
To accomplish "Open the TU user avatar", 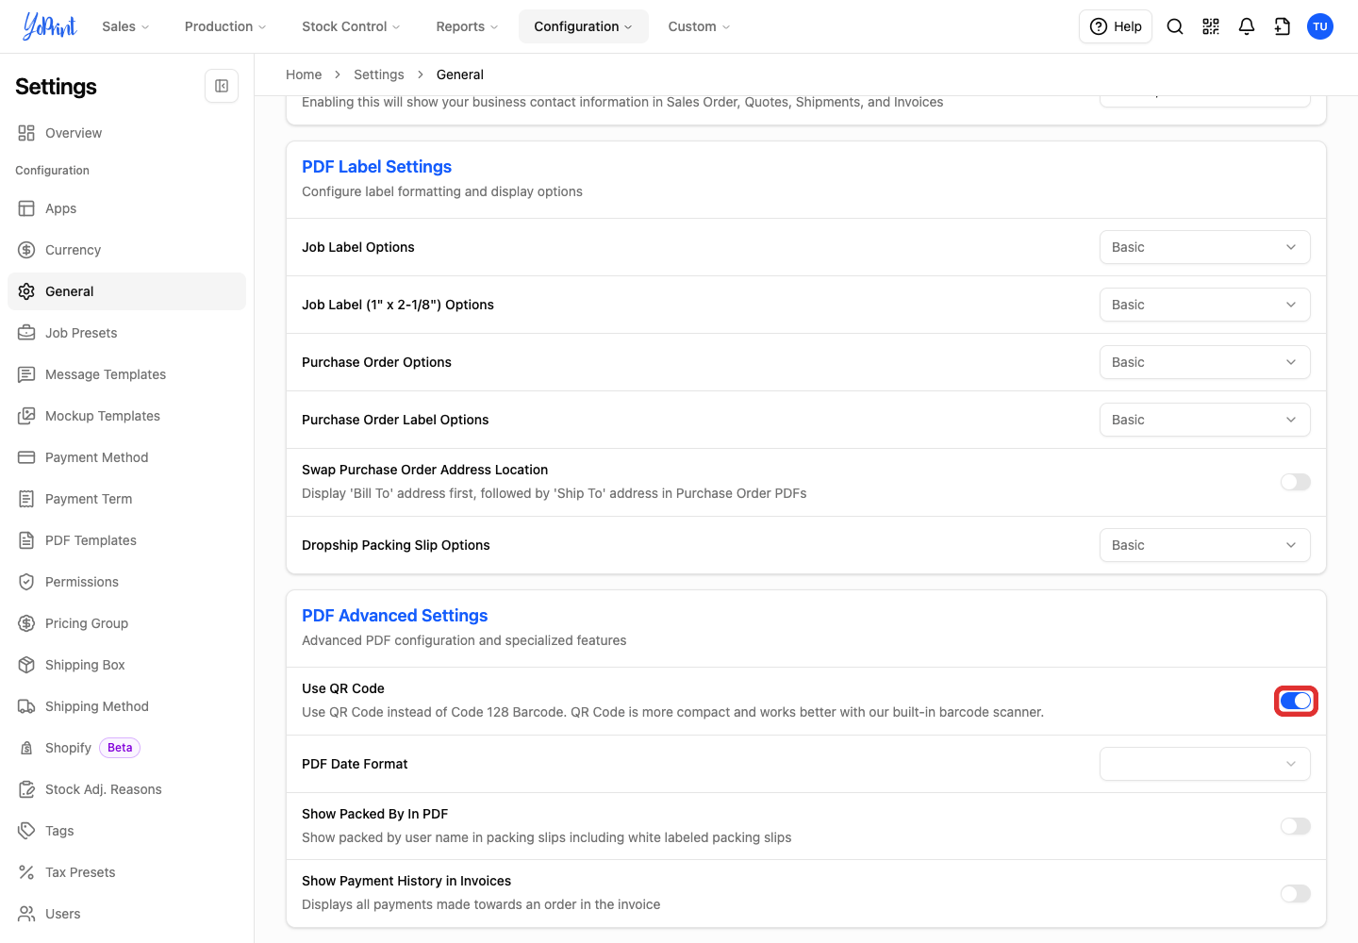I will pyautogui.click(x=1320, y=26).
